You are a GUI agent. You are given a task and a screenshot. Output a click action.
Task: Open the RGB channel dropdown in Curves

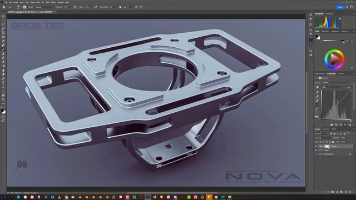333,87
